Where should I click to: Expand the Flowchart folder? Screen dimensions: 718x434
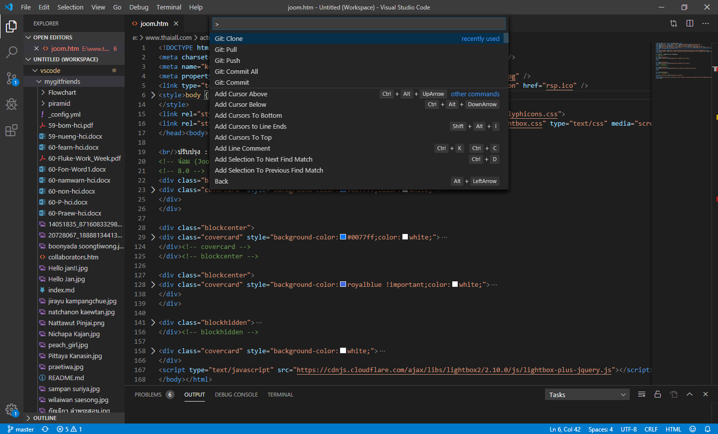tap(62, 92)
